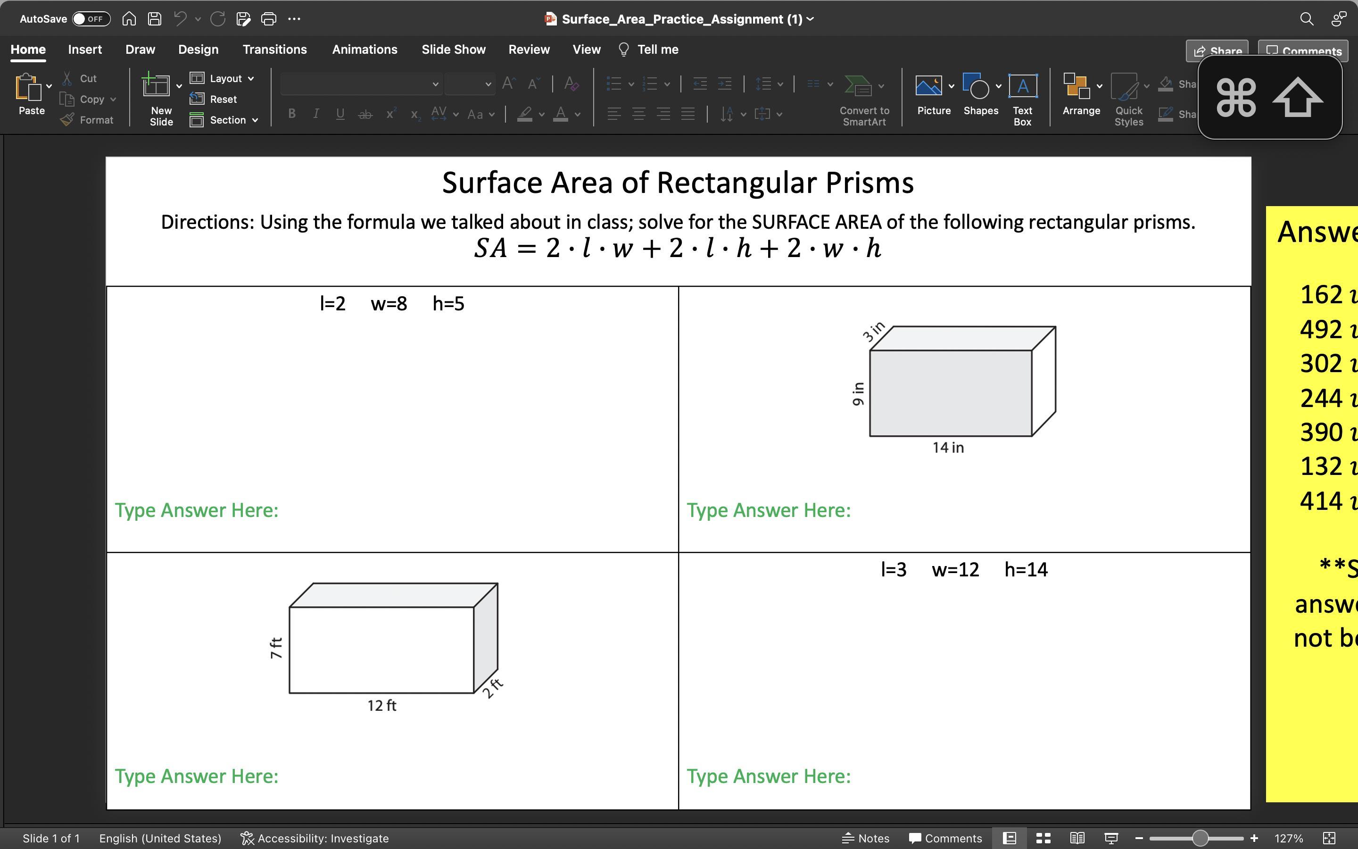The width and height of the screenshot is (1358, 849).
Task: Switch to Slide Sorter view icon
Action: pyautogui.click(x=1043, y=838)
